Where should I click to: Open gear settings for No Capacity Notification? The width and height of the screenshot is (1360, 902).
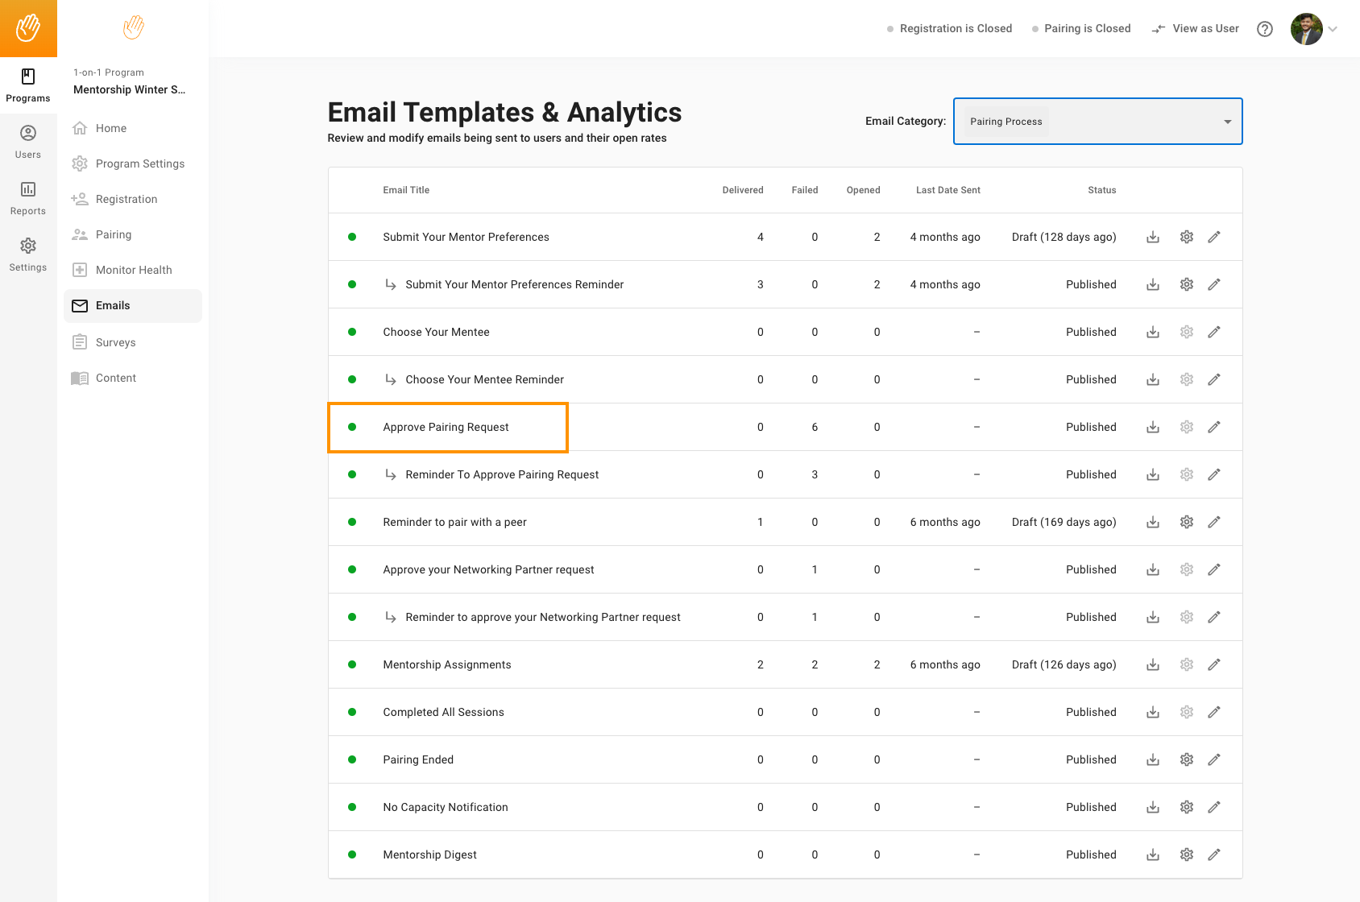coord(1186,807)
